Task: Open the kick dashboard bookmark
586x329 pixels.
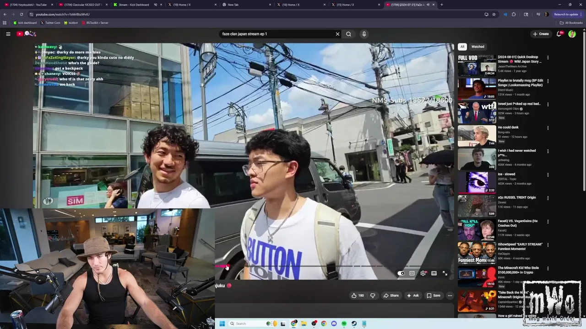Action: click(25, 22)
